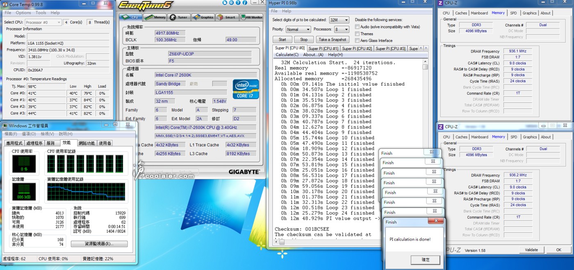Open the Processors count dropdown
574x270 pixels.
click(342, 29)
